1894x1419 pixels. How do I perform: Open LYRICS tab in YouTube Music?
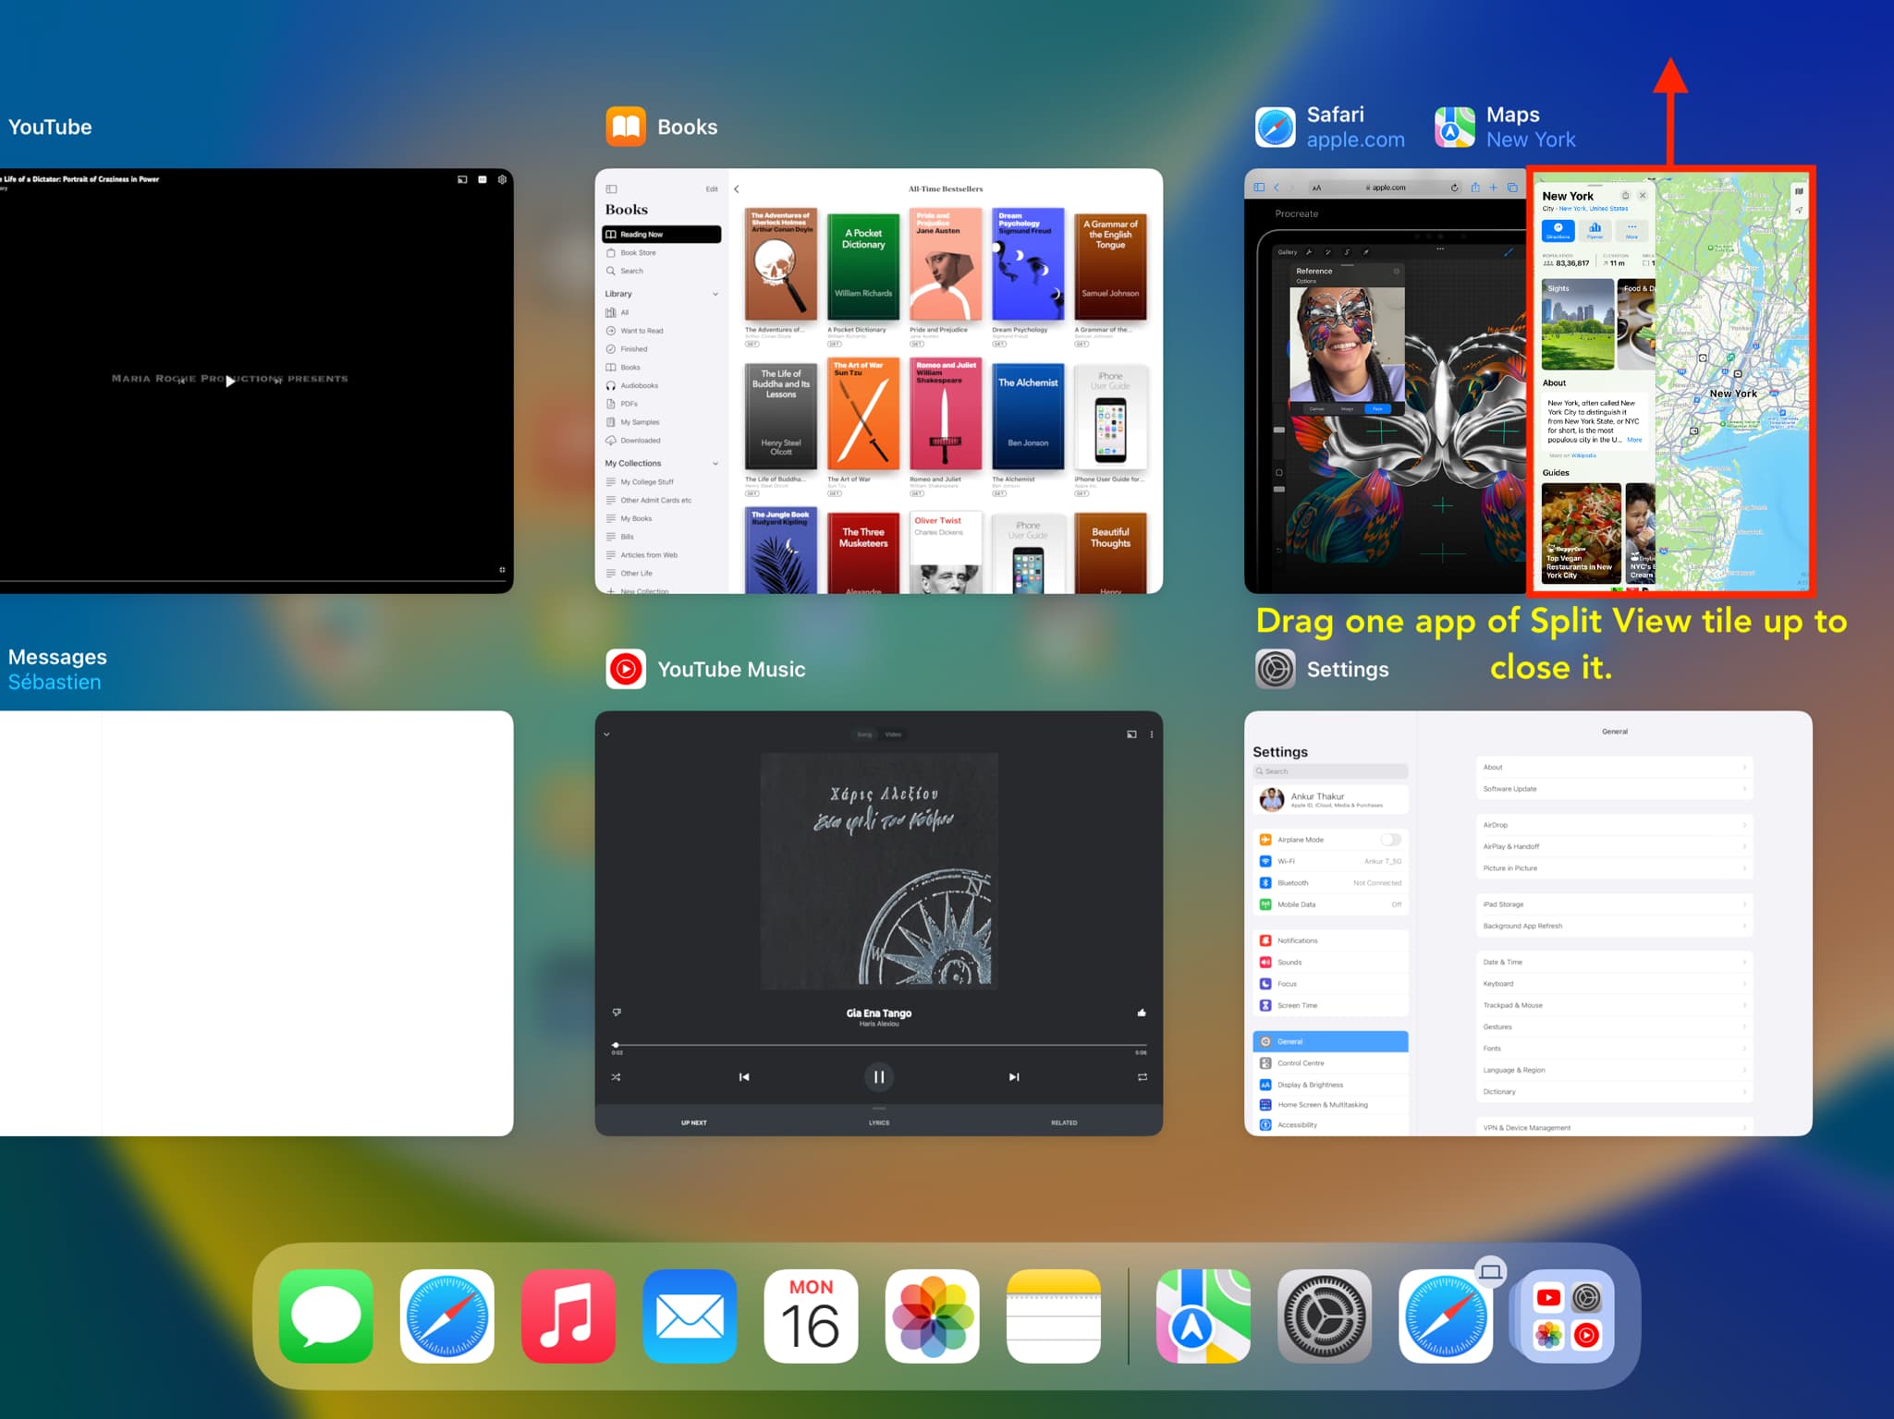pyautogui.click(x=879, y=1122)
